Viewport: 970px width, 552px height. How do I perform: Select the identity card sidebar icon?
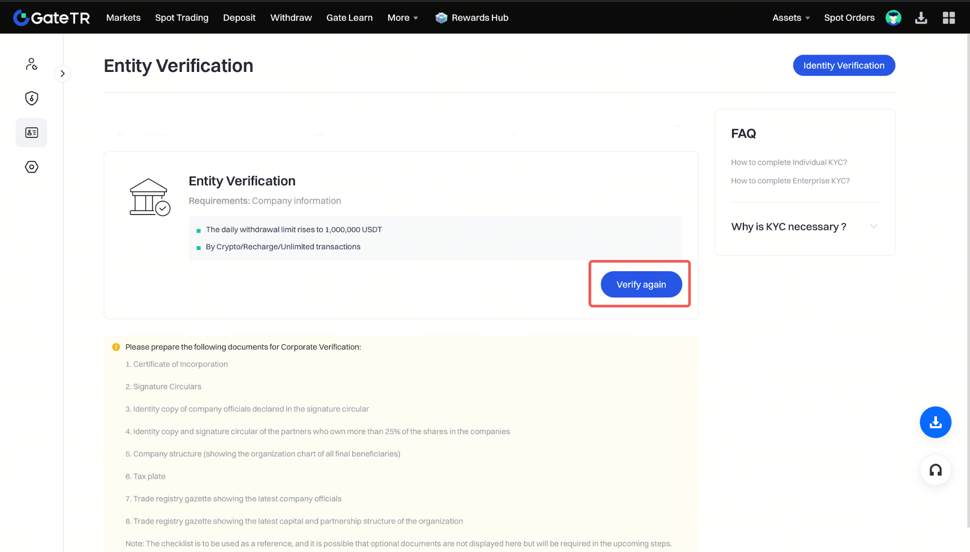click(x=32, y=132)
